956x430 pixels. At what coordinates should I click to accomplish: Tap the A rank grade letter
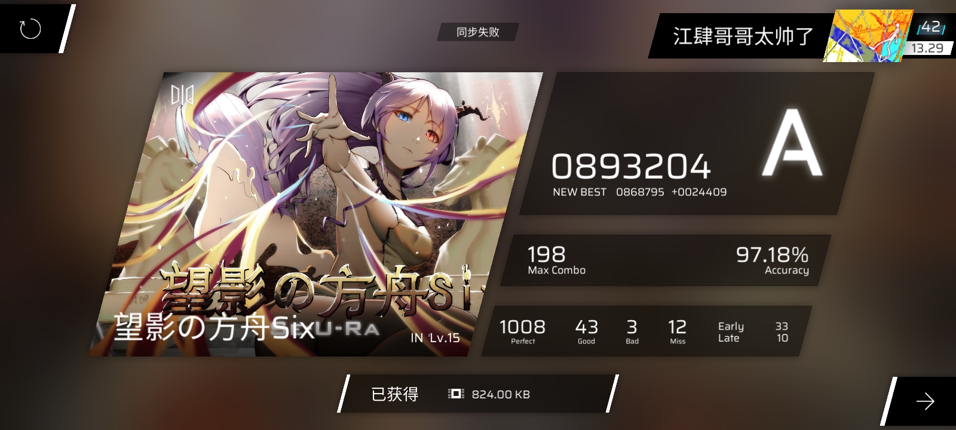792,142
